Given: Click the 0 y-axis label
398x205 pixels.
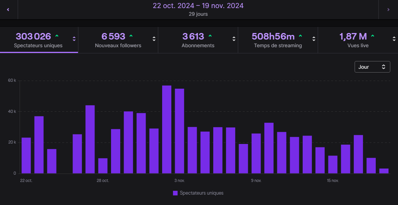Looking at the screenshot, I should pyautogui.click(x=15, y=174).
